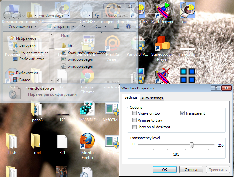
Task: Confirm with the OK button
Action: (165, 170)
